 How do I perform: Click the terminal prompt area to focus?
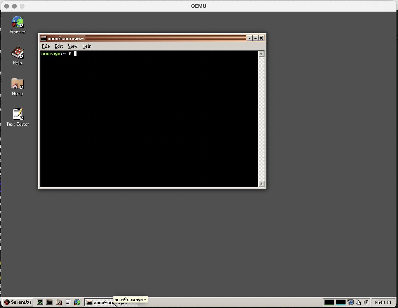click(x=149, y=119)
